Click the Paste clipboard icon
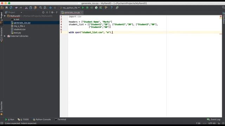 point(35,8)
